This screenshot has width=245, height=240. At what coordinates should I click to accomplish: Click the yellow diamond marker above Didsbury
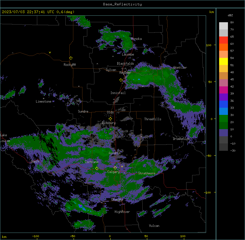coord(110,119)
